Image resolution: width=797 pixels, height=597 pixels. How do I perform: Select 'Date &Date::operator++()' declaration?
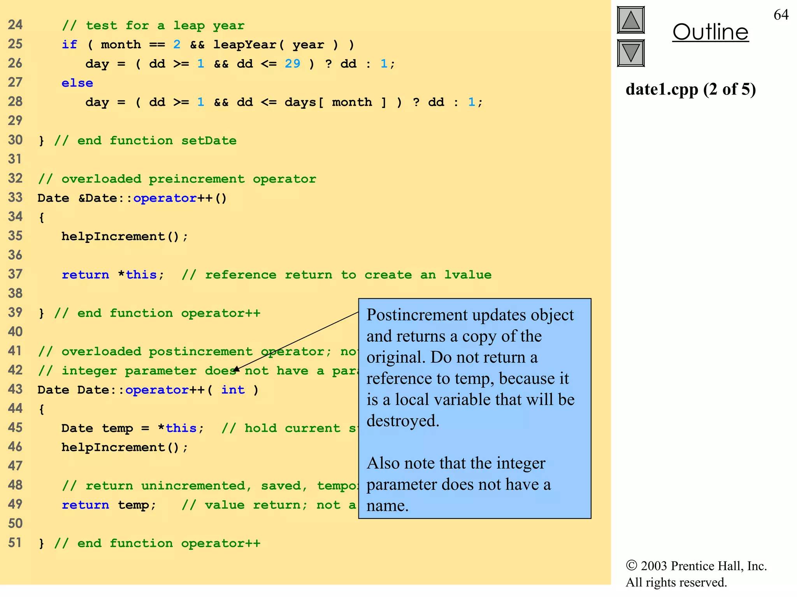(132, 198)
